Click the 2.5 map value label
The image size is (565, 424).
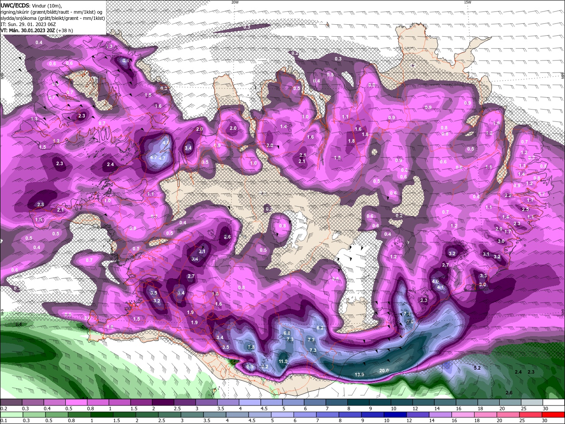[x=525, y=209]
